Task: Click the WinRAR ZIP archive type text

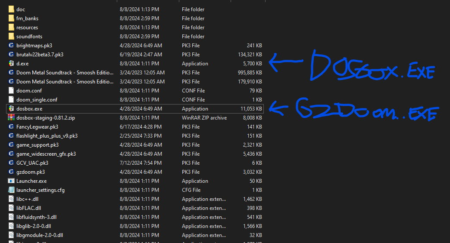Action: pos(204,118)
